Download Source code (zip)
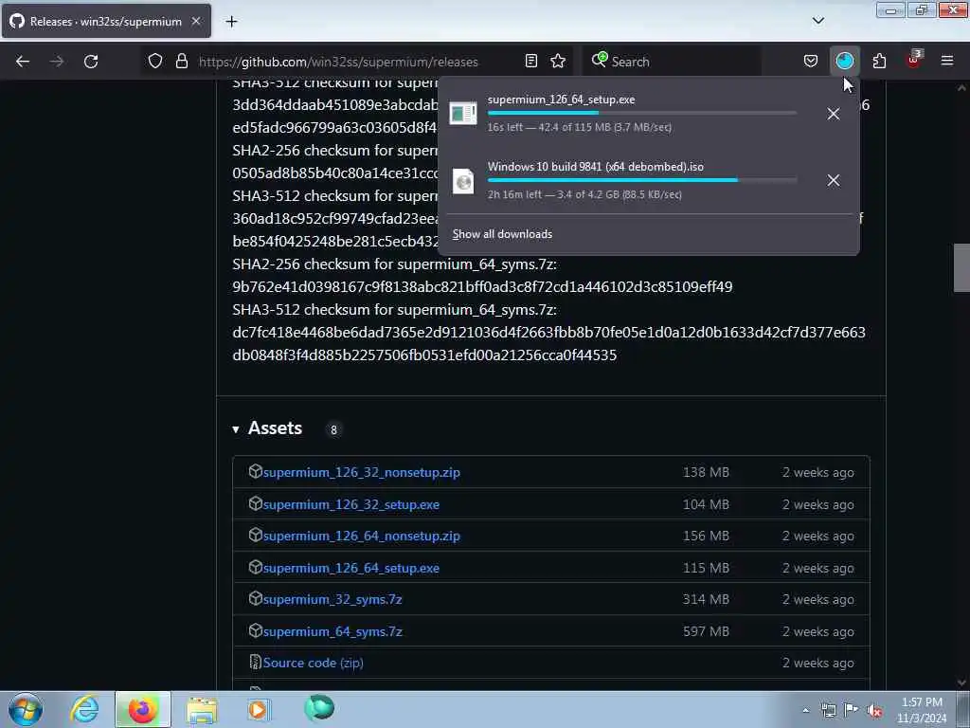The image size is (970, 728). coord(313,663)
